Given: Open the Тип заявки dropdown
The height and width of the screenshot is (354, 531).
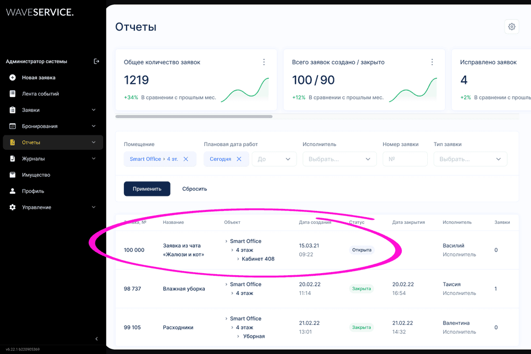Looking at the screenshot, I should pos(470,159).
